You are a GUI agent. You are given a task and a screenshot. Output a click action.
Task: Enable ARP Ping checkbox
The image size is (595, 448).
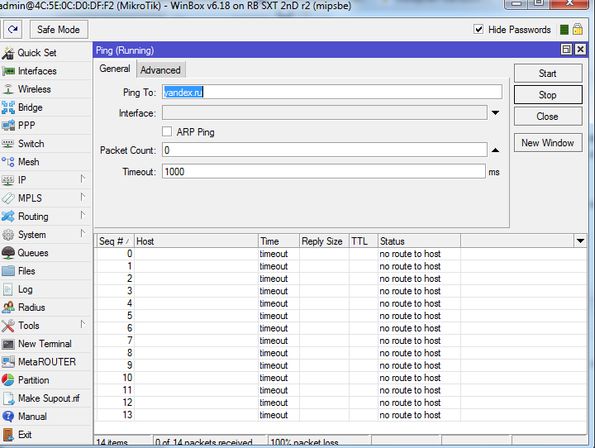point(167,131)
